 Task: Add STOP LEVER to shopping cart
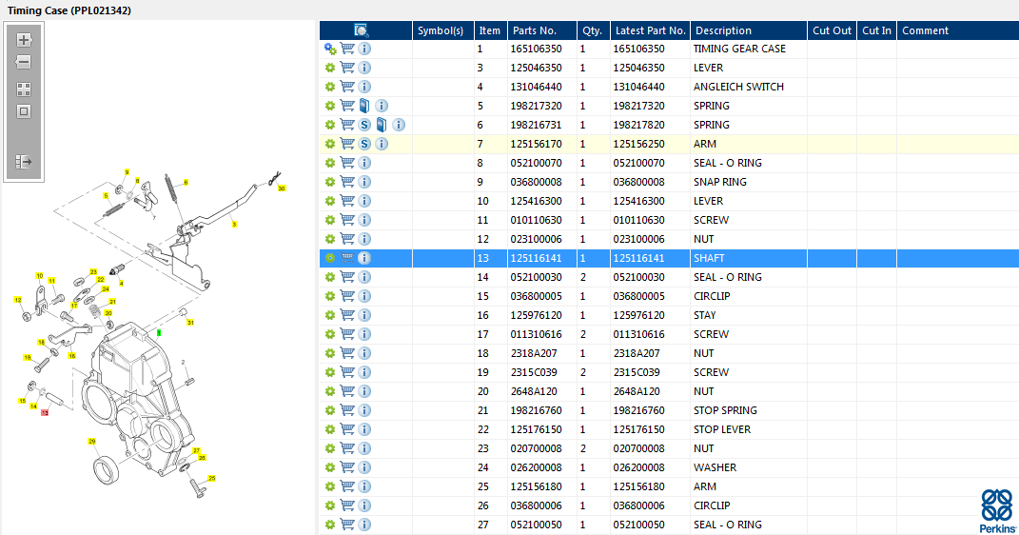click(347, 429)
